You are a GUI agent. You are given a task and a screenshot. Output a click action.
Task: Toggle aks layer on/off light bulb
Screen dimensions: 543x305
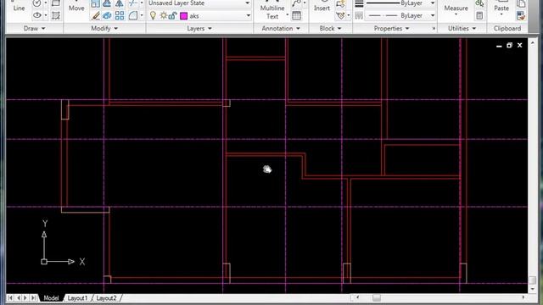tap(153, 15)
